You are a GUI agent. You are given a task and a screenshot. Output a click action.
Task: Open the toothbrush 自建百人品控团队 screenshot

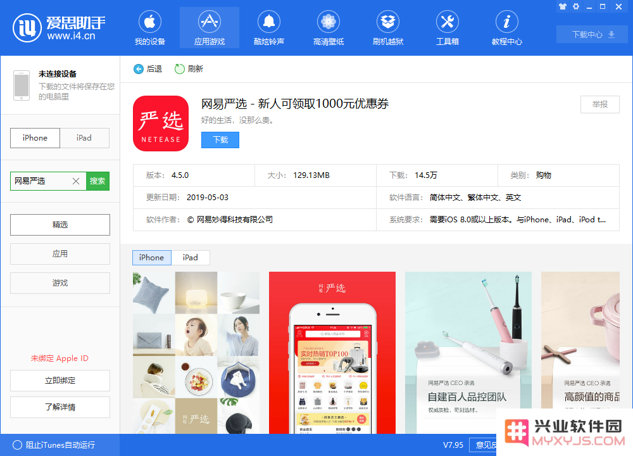(468, 353)
